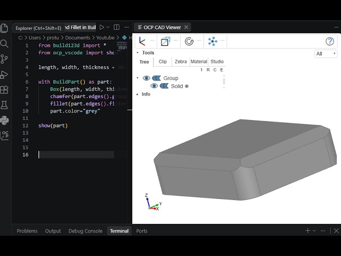Toggle perspective cube view icon

(166, 41)
